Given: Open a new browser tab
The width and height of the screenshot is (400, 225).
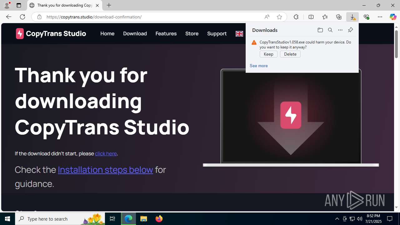Looking at the screenshot, I should coord(109,5).
